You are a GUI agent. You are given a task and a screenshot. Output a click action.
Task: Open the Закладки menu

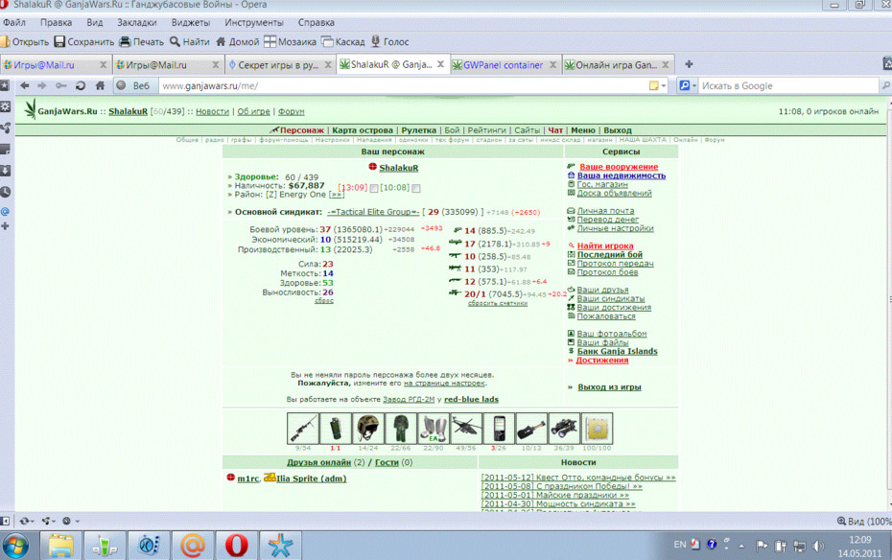point(136,23)
